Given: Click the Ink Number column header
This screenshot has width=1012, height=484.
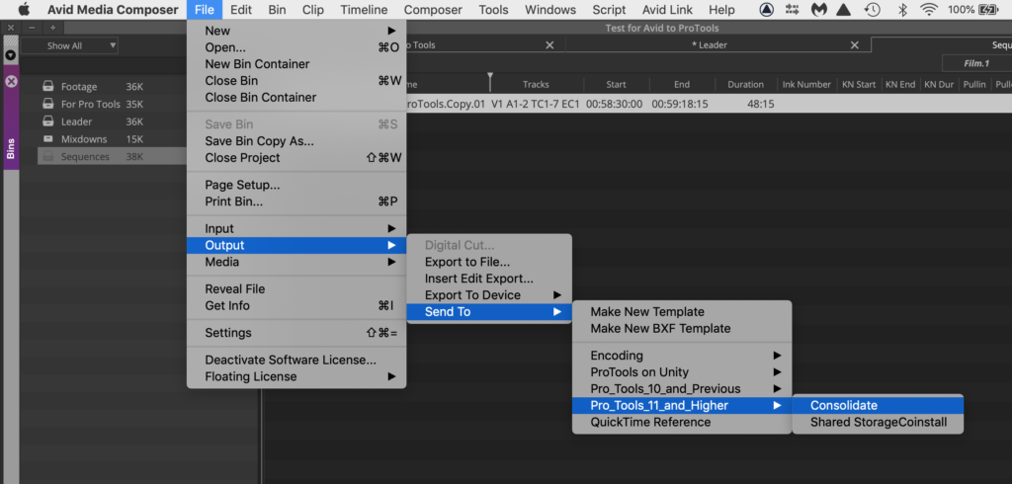Looking at the screenshot, I should click(x=806, y=85).
